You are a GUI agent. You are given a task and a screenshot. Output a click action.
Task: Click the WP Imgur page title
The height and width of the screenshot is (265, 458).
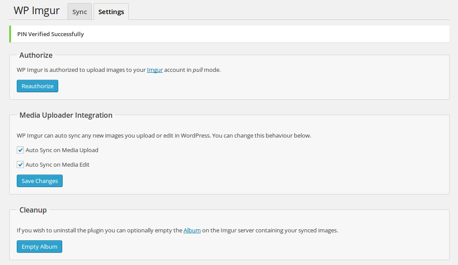click(37, 11)
